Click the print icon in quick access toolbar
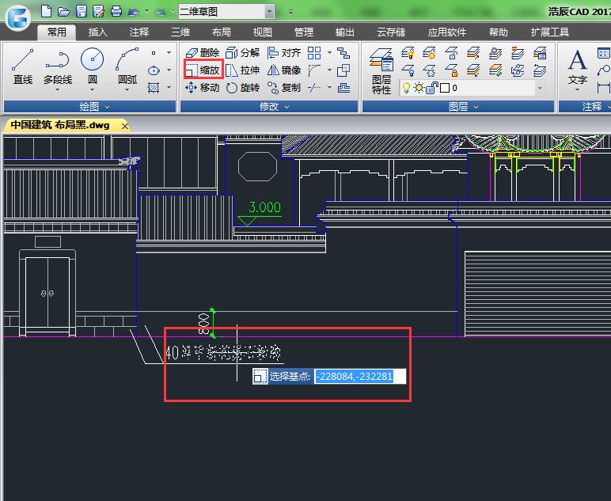The width and height of the screenshot is (611, 501). coord(116,12)
